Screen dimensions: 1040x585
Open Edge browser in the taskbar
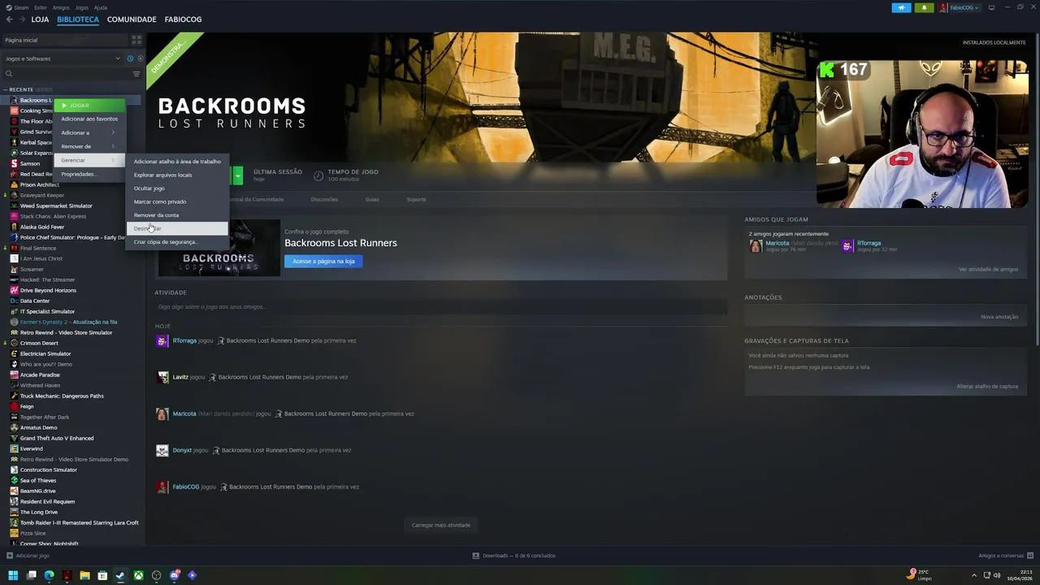[x=49, y=575]
